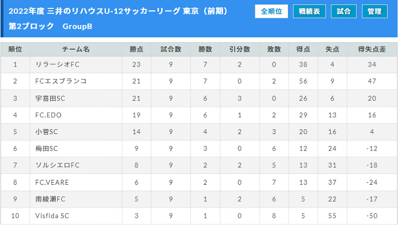Click the FC.VEARE team name

click(x=52, y=182)
